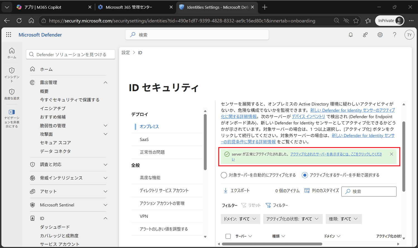Viewport: 418px width, 248px height.
Task: Select automatic activation of eligible servers
Action: pyautogui.click(x=224, y=175)
